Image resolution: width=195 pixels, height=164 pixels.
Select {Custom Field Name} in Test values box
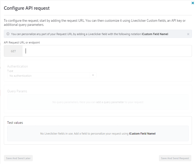coord(142,134)
